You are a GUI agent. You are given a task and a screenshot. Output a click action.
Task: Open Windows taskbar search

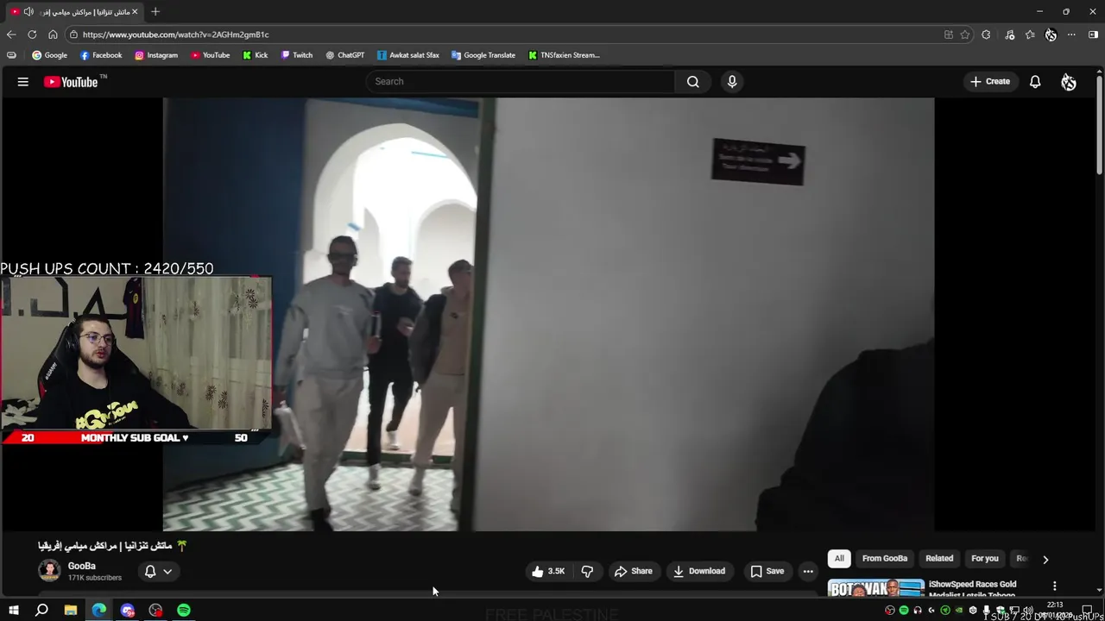click(x=41, y=610)
